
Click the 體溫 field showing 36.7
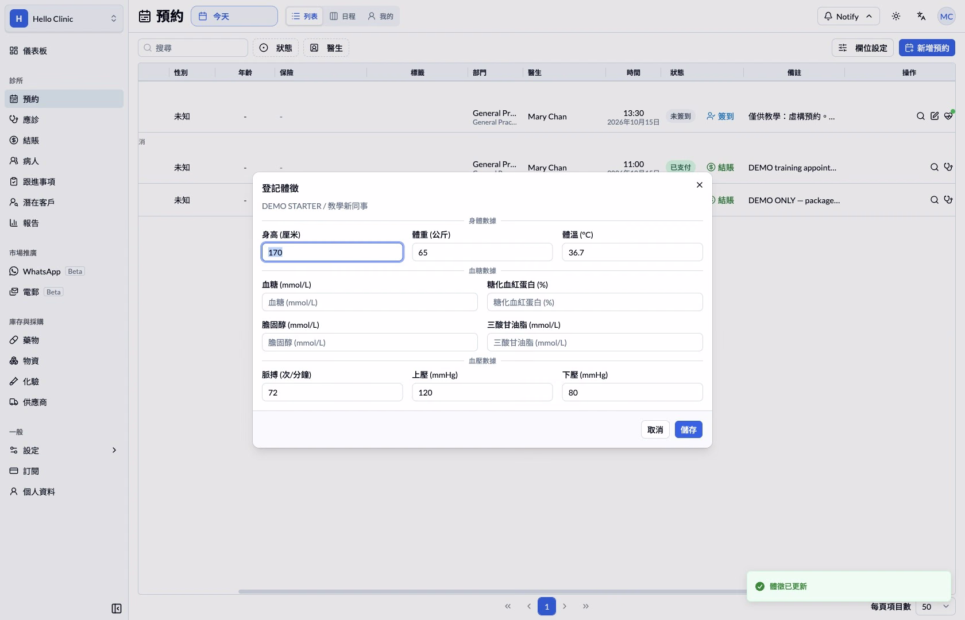coord(632,252)
